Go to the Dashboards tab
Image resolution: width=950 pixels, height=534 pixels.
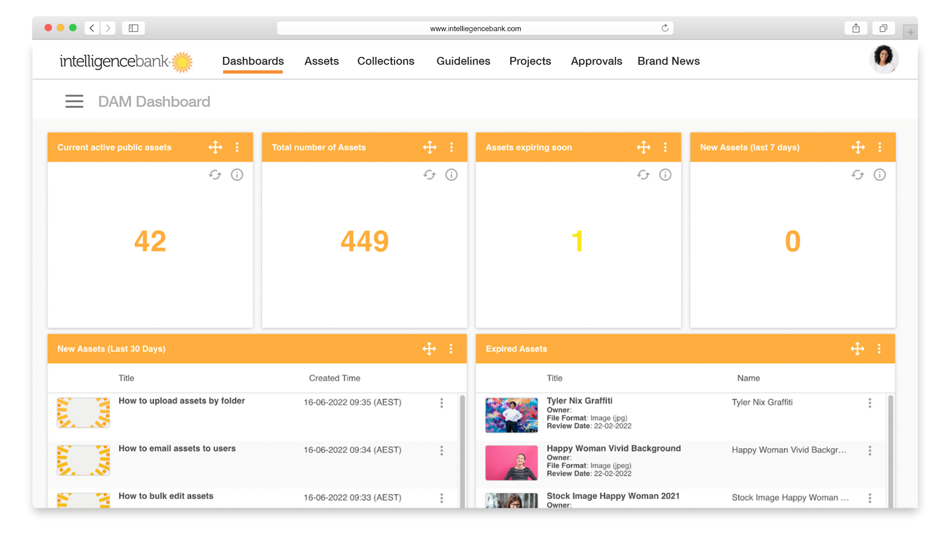coord(253,61)
